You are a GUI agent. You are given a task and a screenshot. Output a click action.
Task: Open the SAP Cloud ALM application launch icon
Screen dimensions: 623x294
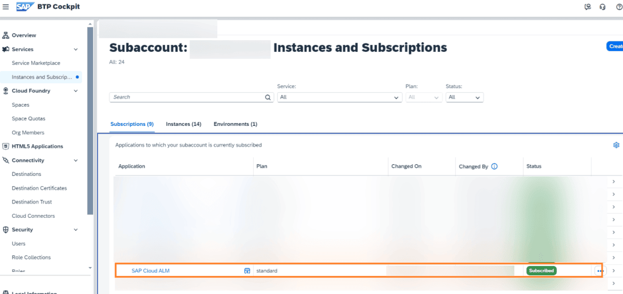pyautogui.click(x=247, y=270)
